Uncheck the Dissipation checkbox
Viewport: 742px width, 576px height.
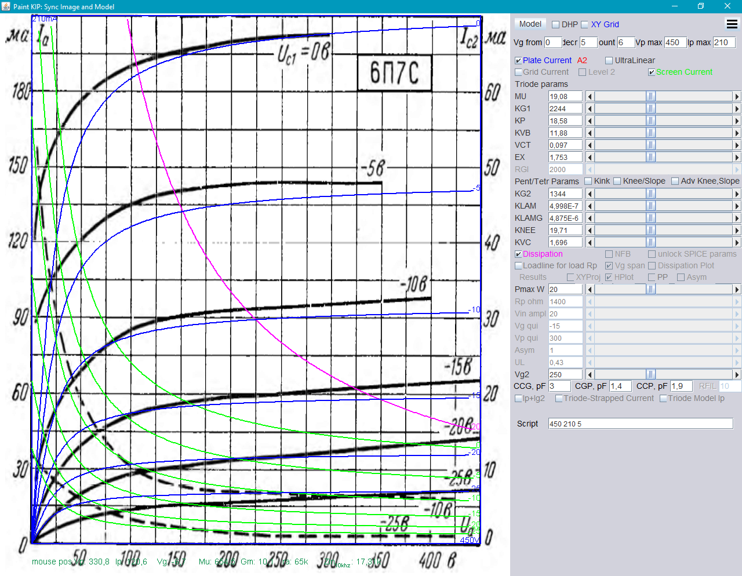pos(518,254)
